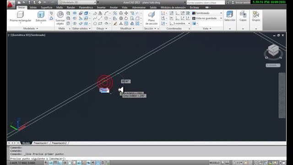Screen dimensions: 293x165
Task: Toggle Dynamic Input in the status bar
Action: coord(88,163)
